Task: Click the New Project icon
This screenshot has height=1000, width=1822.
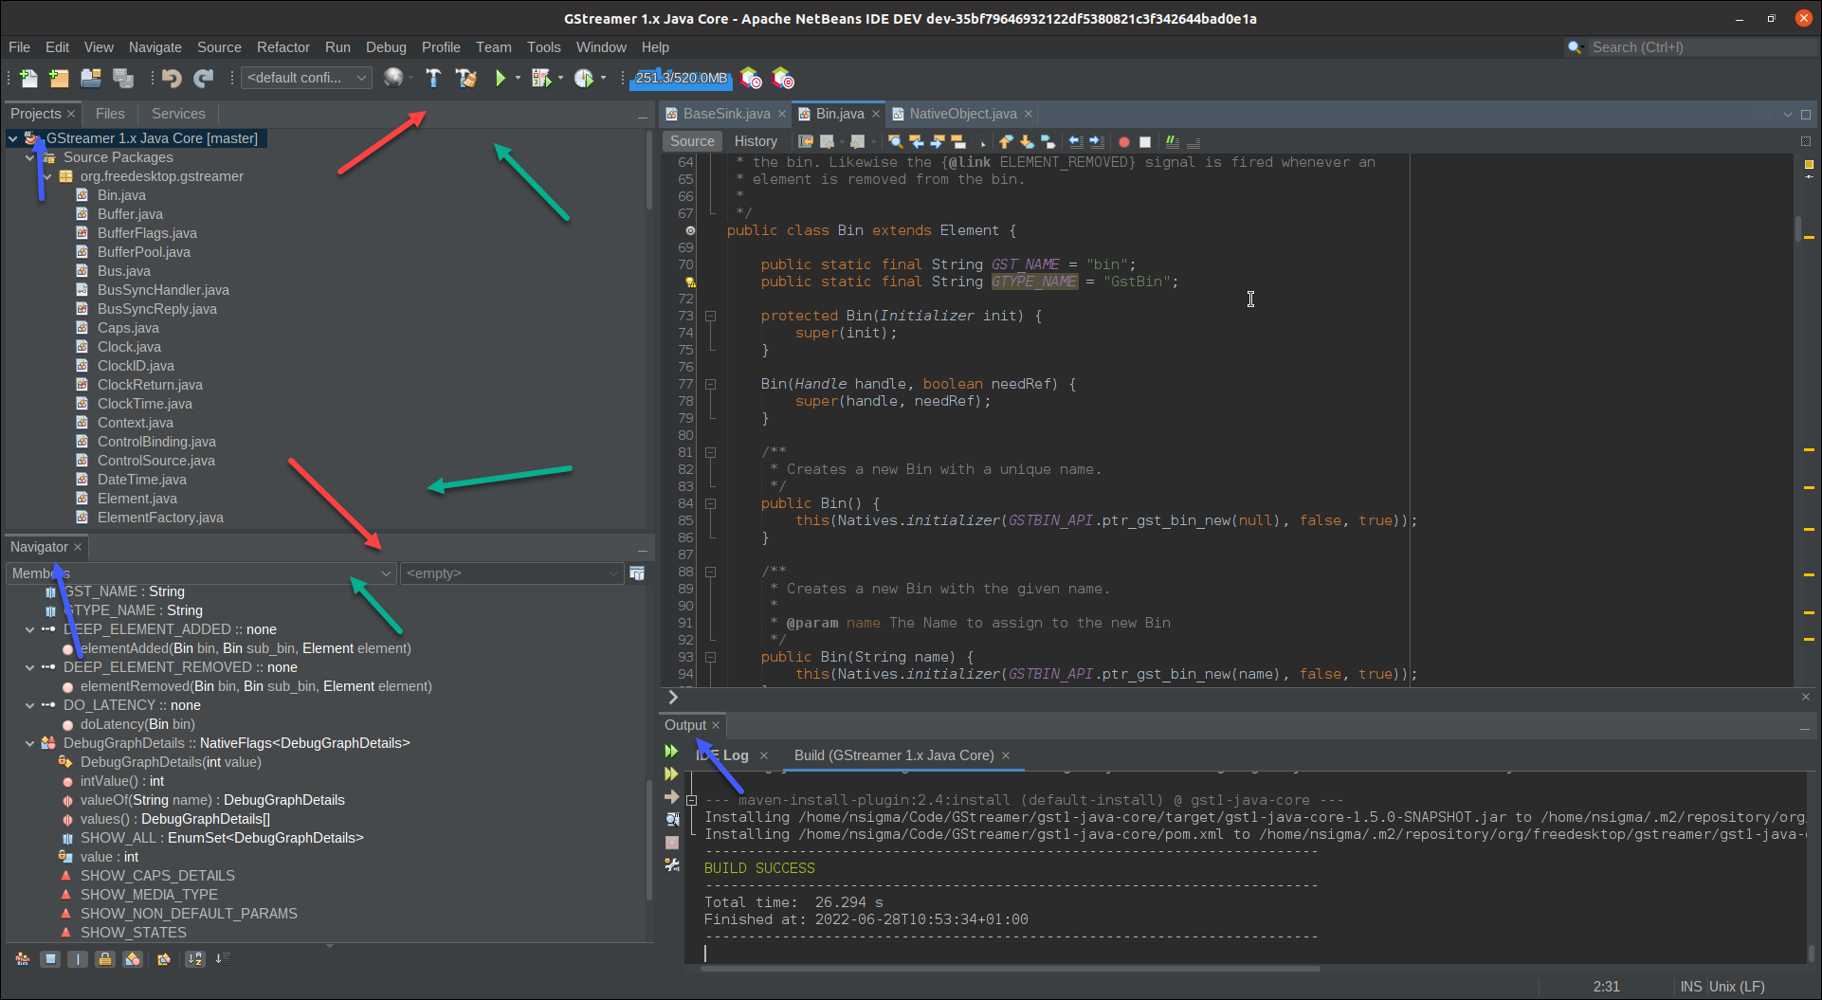Action: click(59, 78)
